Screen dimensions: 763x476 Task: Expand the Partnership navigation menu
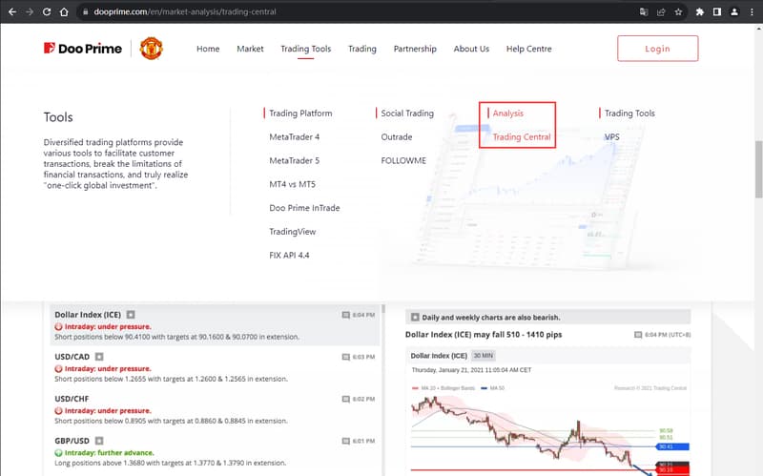pos(415,49)
